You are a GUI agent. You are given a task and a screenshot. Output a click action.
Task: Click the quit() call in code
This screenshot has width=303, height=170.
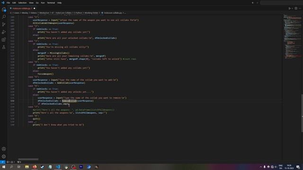[x=36, y=119]
